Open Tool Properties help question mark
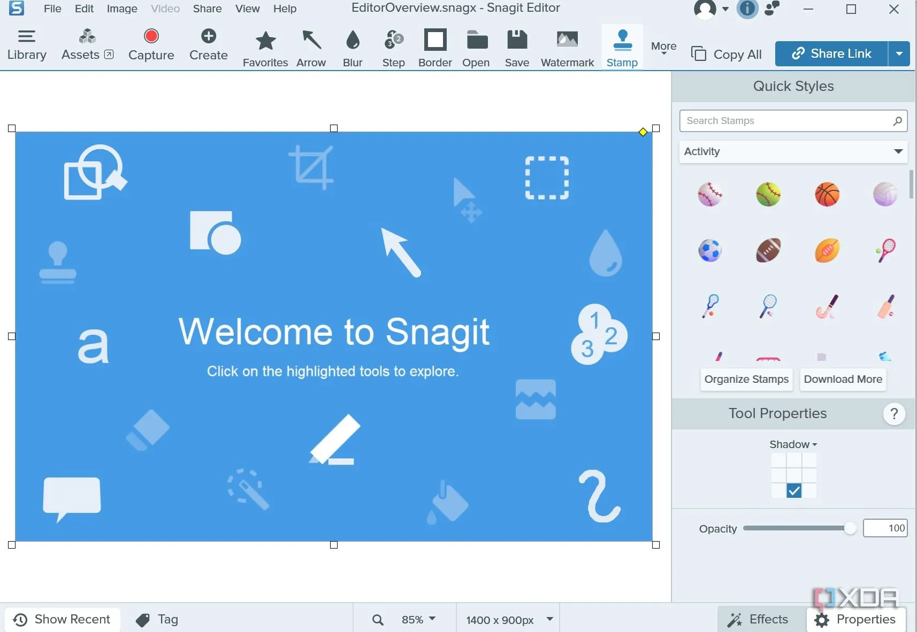Screen dimensions: 917x632 (894, 414)
